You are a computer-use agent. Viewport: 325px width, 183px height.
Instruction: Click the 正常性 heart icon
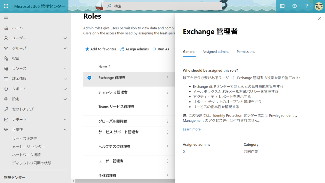click(6, 130)
